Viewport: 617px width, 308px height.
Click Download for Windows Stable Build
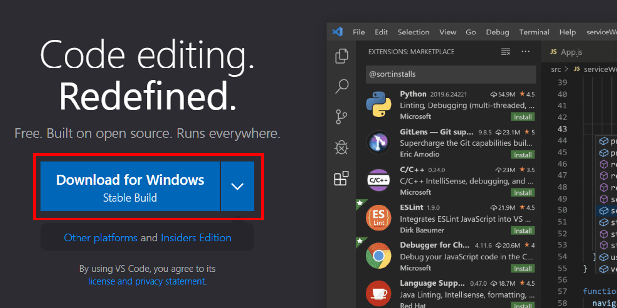pyautogui.click(x=130, y=186)
